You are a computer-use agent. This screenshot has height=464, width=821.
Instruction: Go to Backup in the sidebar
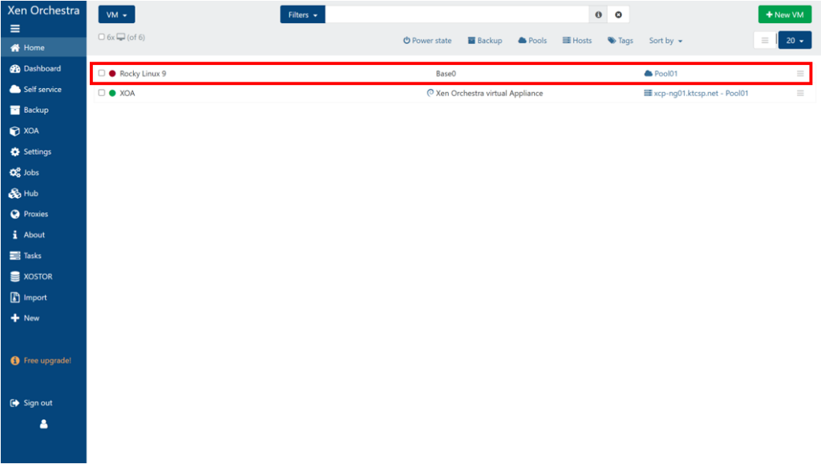(x=35, y=111)
